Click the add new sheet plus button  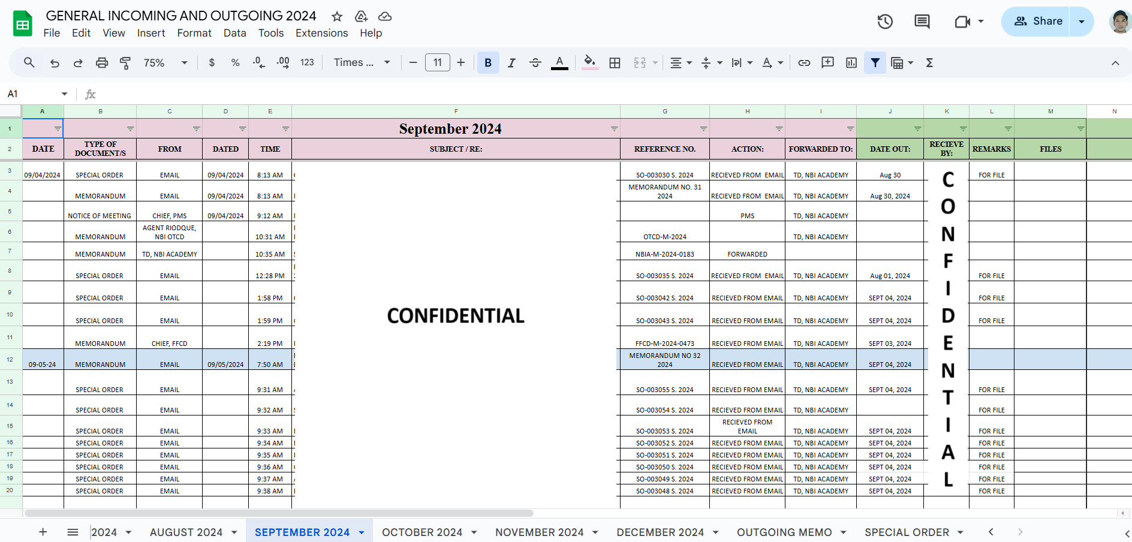[x=43, y=532]
